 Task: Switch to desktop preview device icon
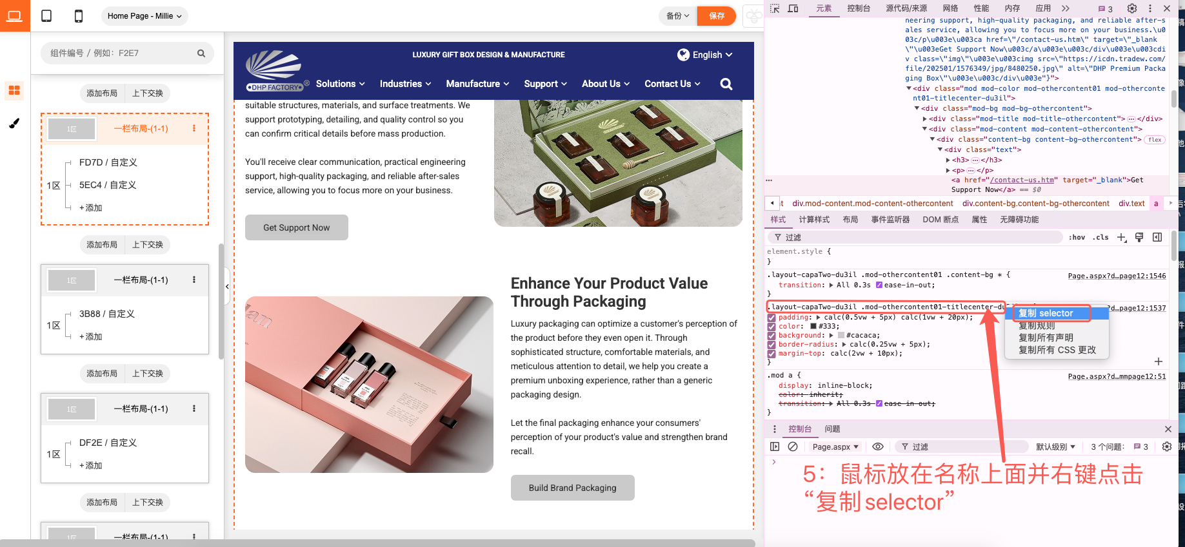[15, 15]
